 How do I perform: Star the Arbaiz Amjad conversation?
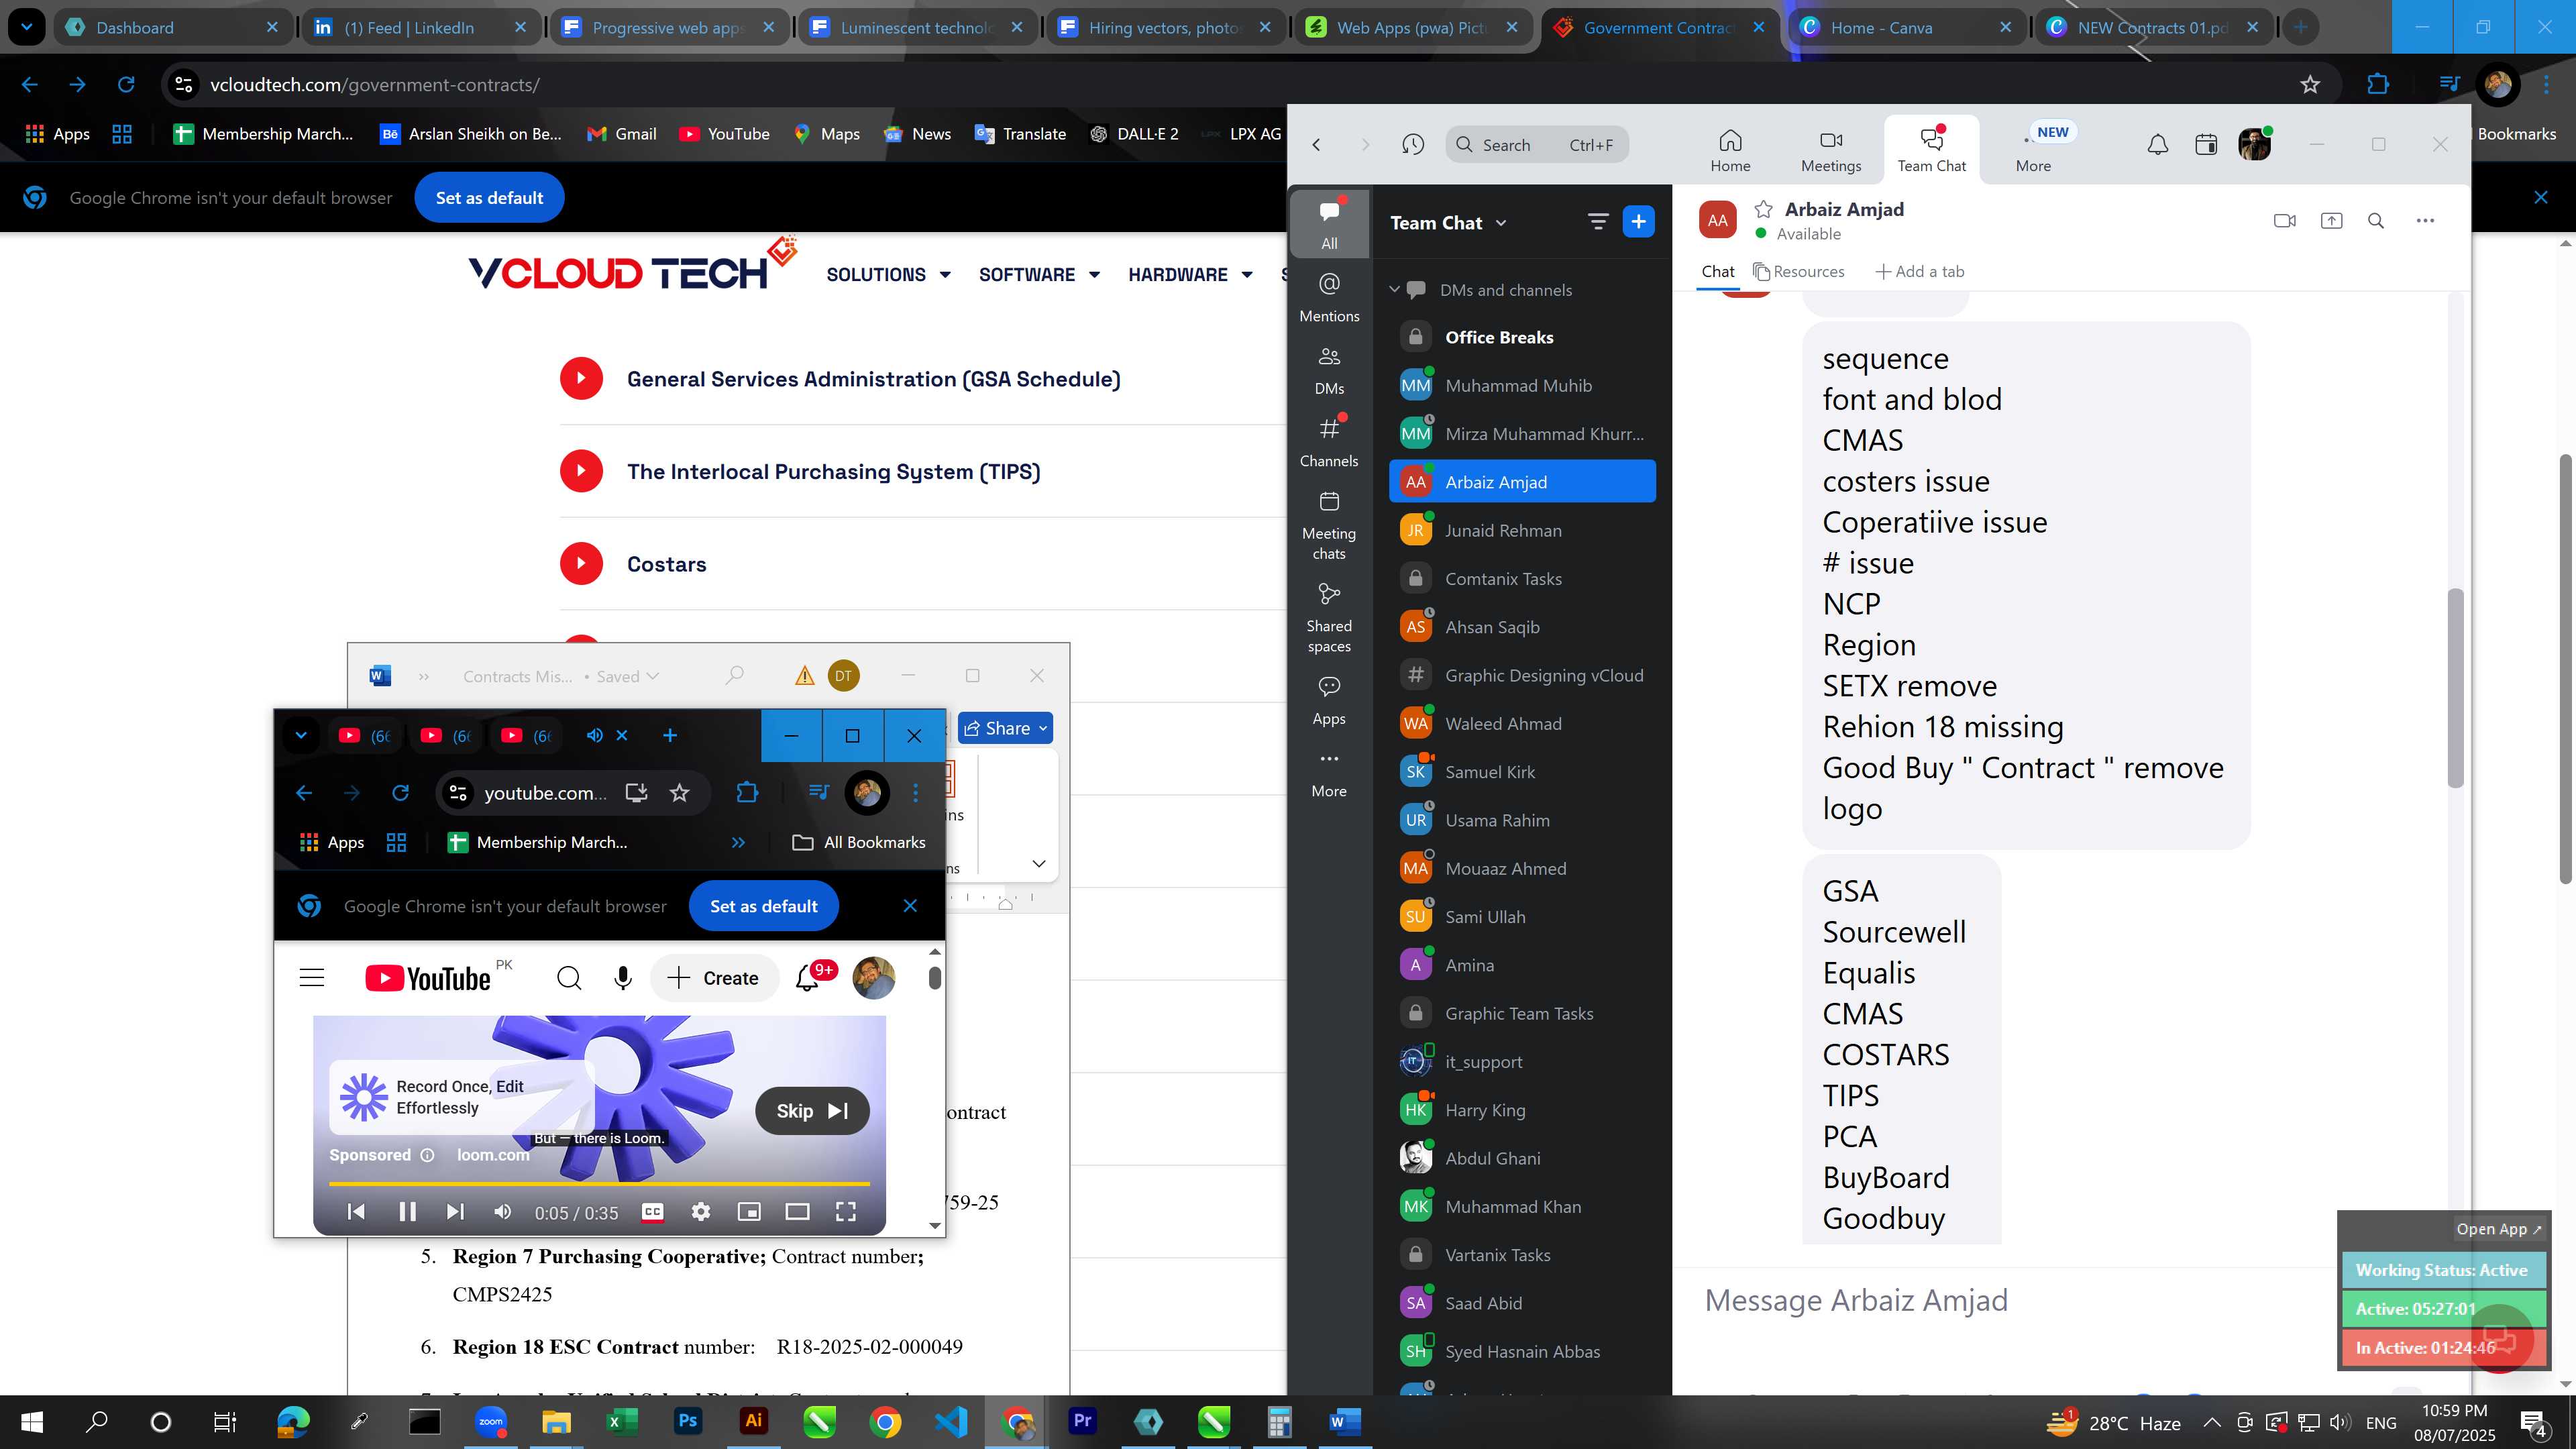1764,209
